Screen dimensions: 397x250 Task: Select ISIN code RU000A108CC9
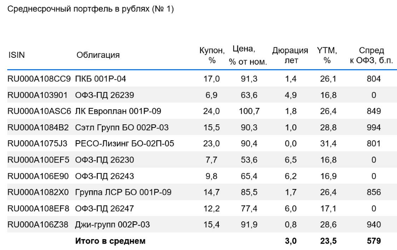pos(39,79)
